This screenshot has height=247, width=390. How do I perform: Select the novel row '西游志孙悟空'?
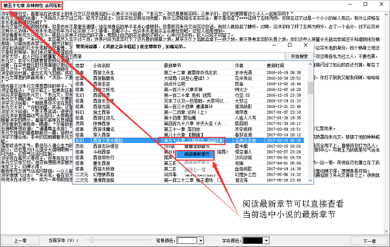click(189, 146)
